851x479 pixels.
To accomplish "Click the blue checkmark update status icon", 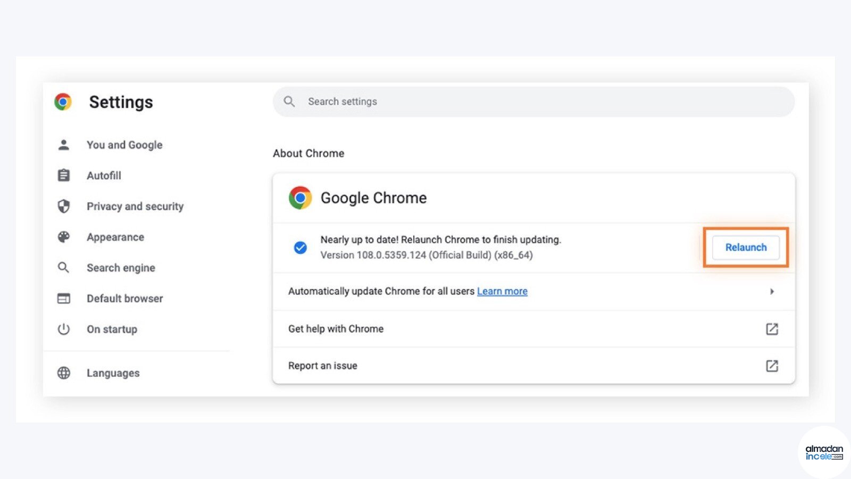I will pos(300,247).
